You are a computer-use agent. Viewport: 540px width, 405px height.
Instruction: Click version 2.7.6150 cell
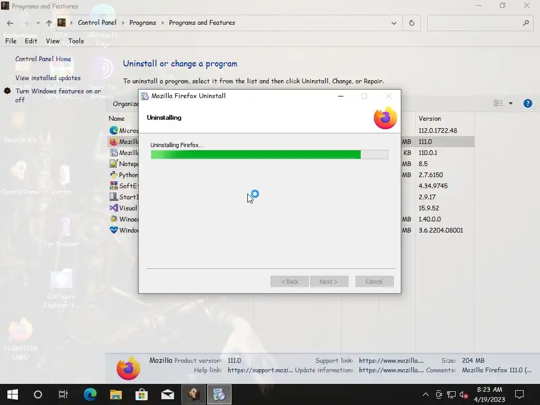430,175
